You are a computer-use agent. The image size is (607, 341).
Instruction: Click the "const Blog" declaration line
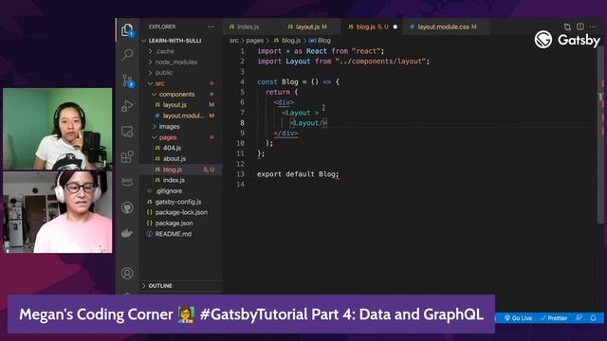[x=298, y=81]
